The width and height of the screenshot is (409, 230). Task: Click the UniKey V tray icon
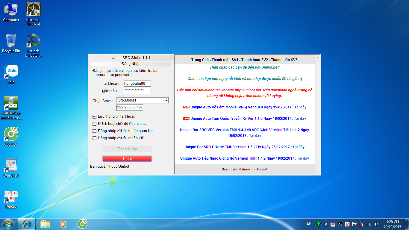(x=347, y=224)
